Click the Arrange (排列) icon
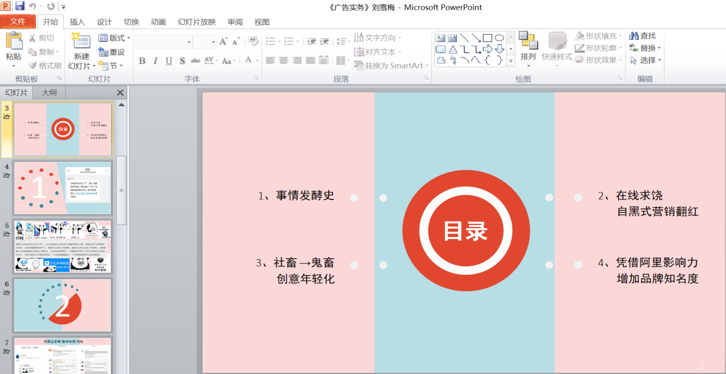Viewport: 726px width, 374px height. pyautogui.click(x=527, y=41)
